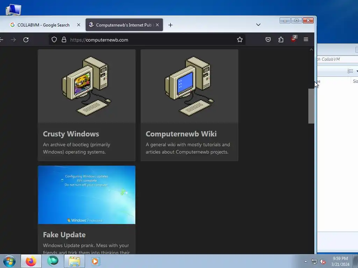Open a new tab with plus button
358x268 pixels.
pyautogui.click(x=170, y=25)
